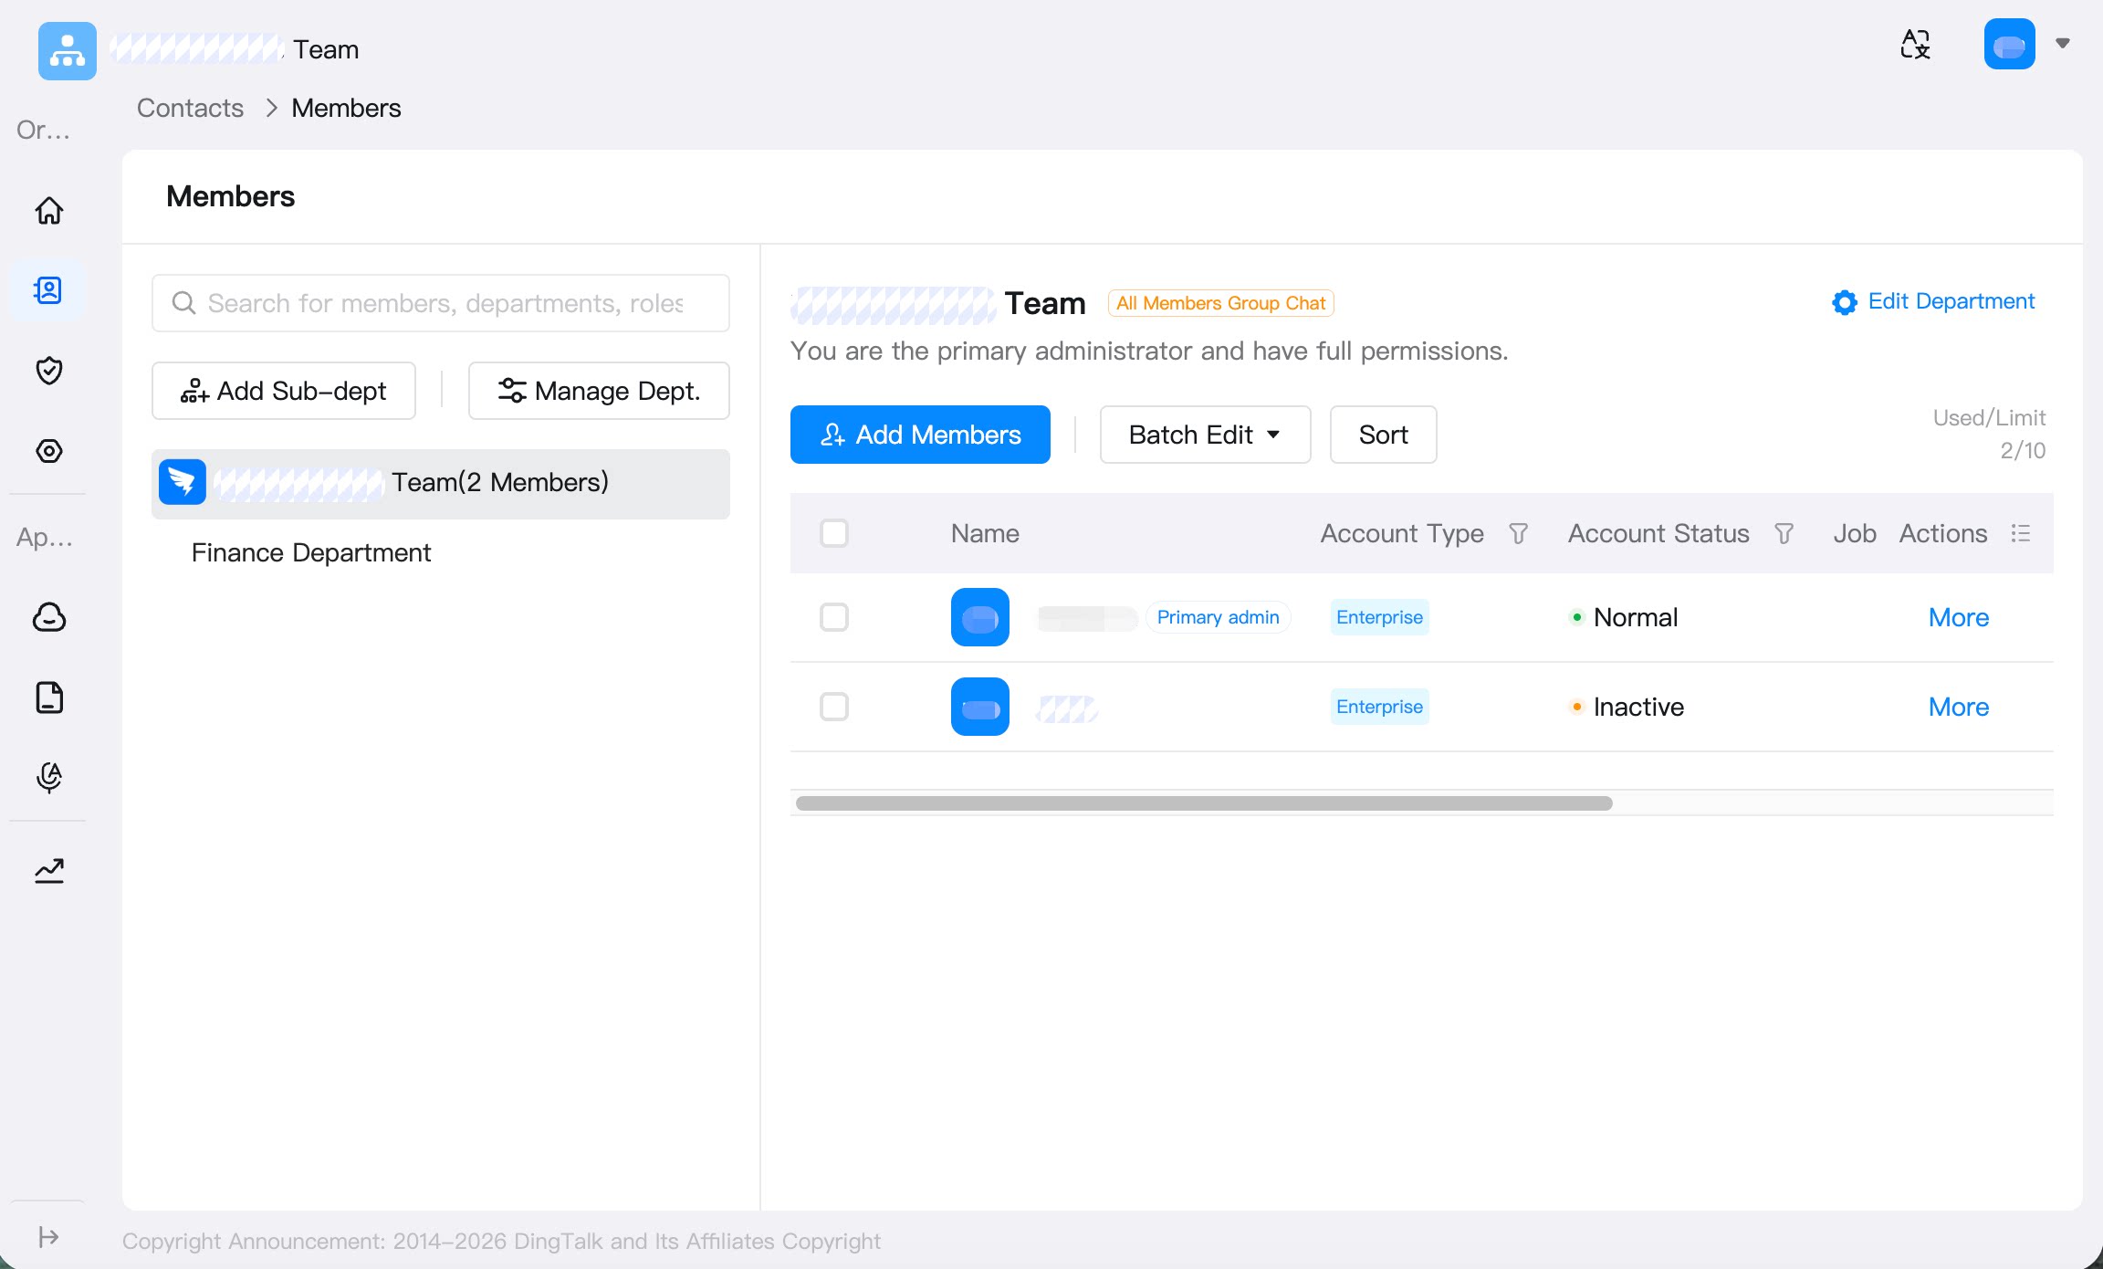
Task: Click the Add Members button
Action: pyautogui.click(x=920, y=435)
